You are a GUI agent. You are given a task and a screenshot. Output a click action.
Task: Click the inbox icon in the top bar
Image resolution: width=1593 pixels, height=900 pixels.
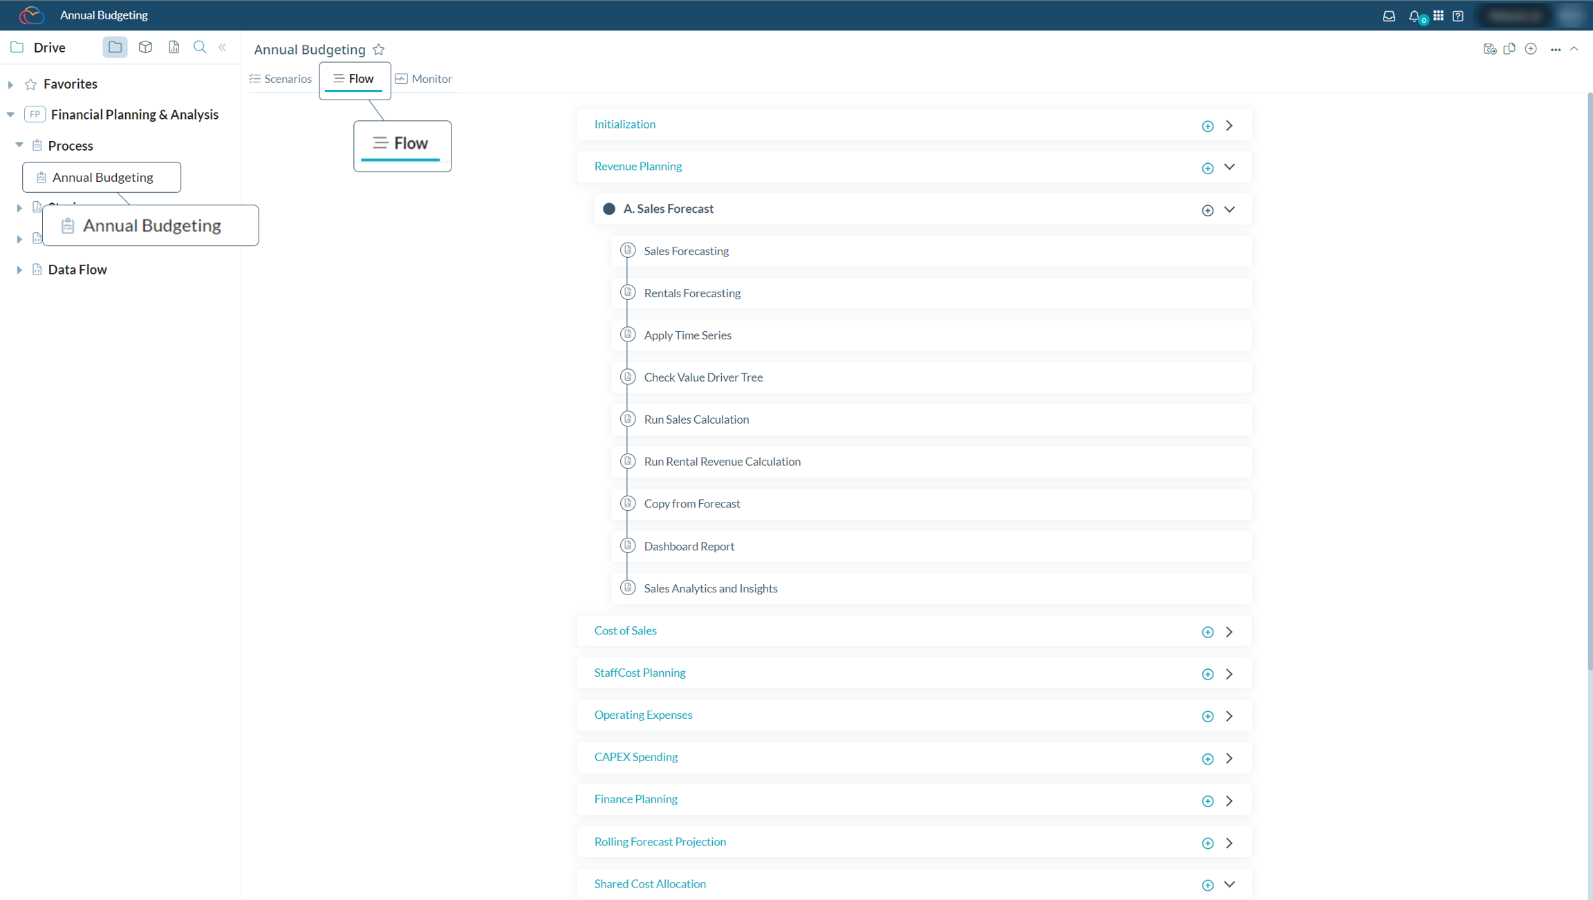pyautogui.click(x=1389, y=15)
